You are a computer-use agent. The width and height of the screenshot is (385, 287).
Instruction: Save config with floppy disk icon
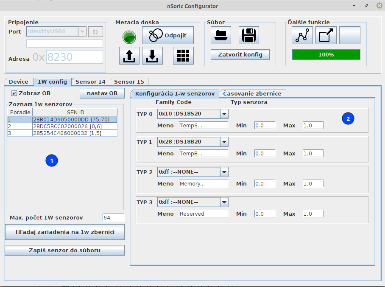[x=249, y=35]
